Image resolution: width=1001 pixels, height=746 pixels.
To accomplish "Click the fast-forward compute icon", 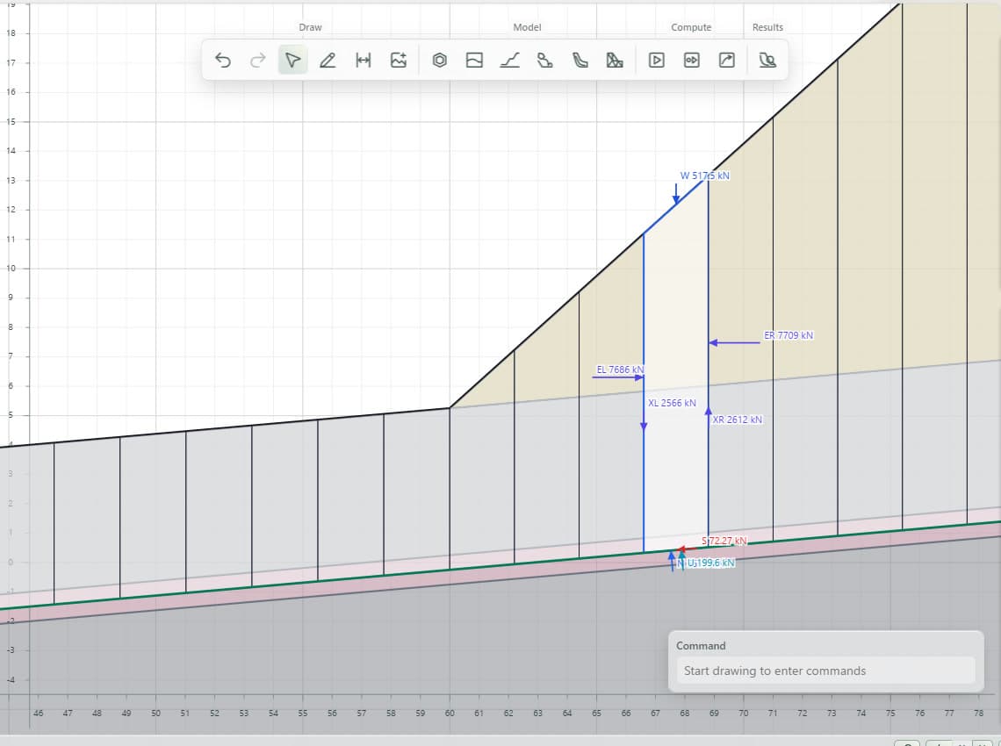I will [691, 60].
